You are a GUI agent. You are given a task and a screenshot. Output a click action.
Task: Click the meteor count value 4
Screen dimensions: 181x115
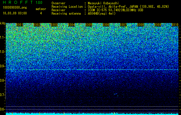(x=41, y=13)
